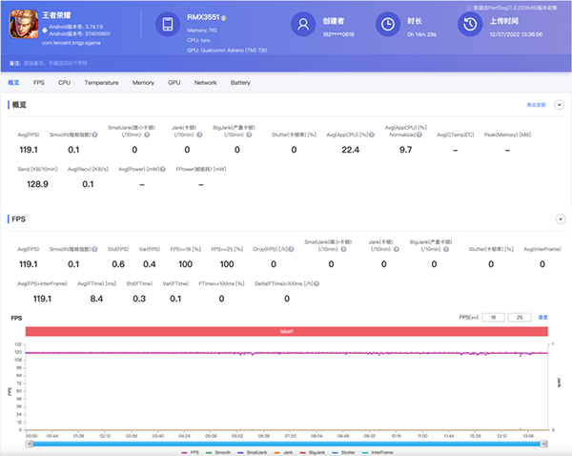This screenshot has height=456, width=572.
Task: Collapse the FPS section panel
Action: (x=559, y=218)
